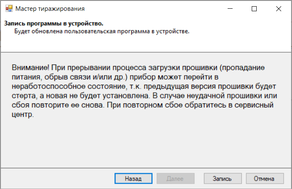
Task: Start firmware writing with Запись button
Action: click(x=222, y=179)
